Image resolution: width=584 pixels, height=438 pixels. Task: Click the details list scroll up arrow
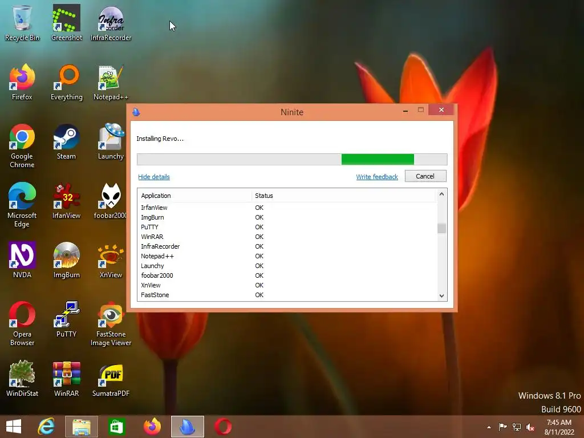(441, 194)
